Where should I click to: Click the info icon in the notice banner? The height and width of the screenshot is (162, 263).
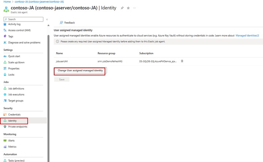pos(57,42)
